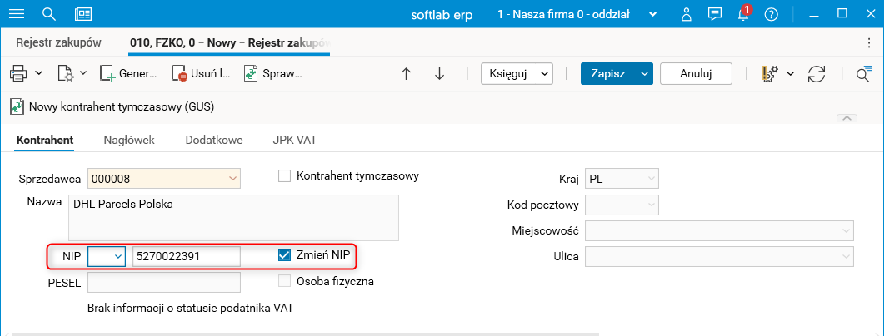
Task: Click the refresh icon in toolbar
Action: (x=816, y=74)
